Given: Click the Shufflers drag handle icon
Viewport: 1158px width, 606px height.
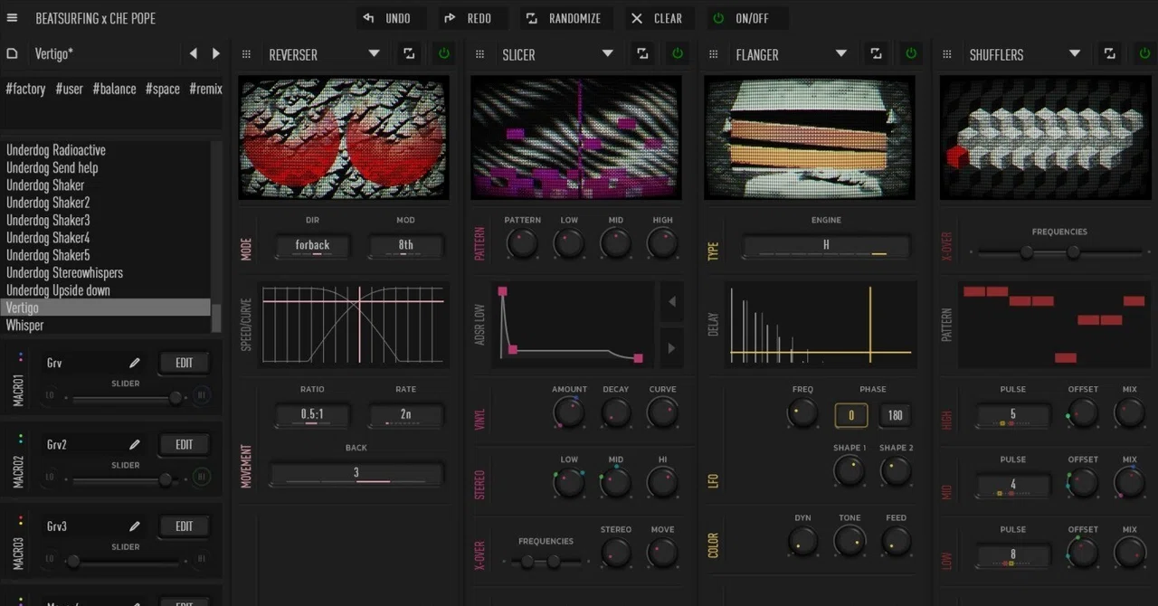Looking at the screenshot, I should [x=947, y=54].
